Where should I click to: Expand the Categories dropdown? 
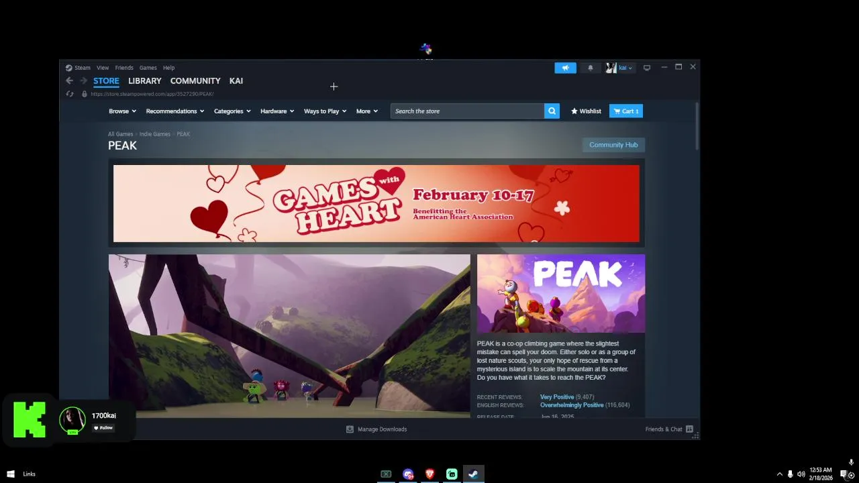pyautogui.click(x=232, y=111)
